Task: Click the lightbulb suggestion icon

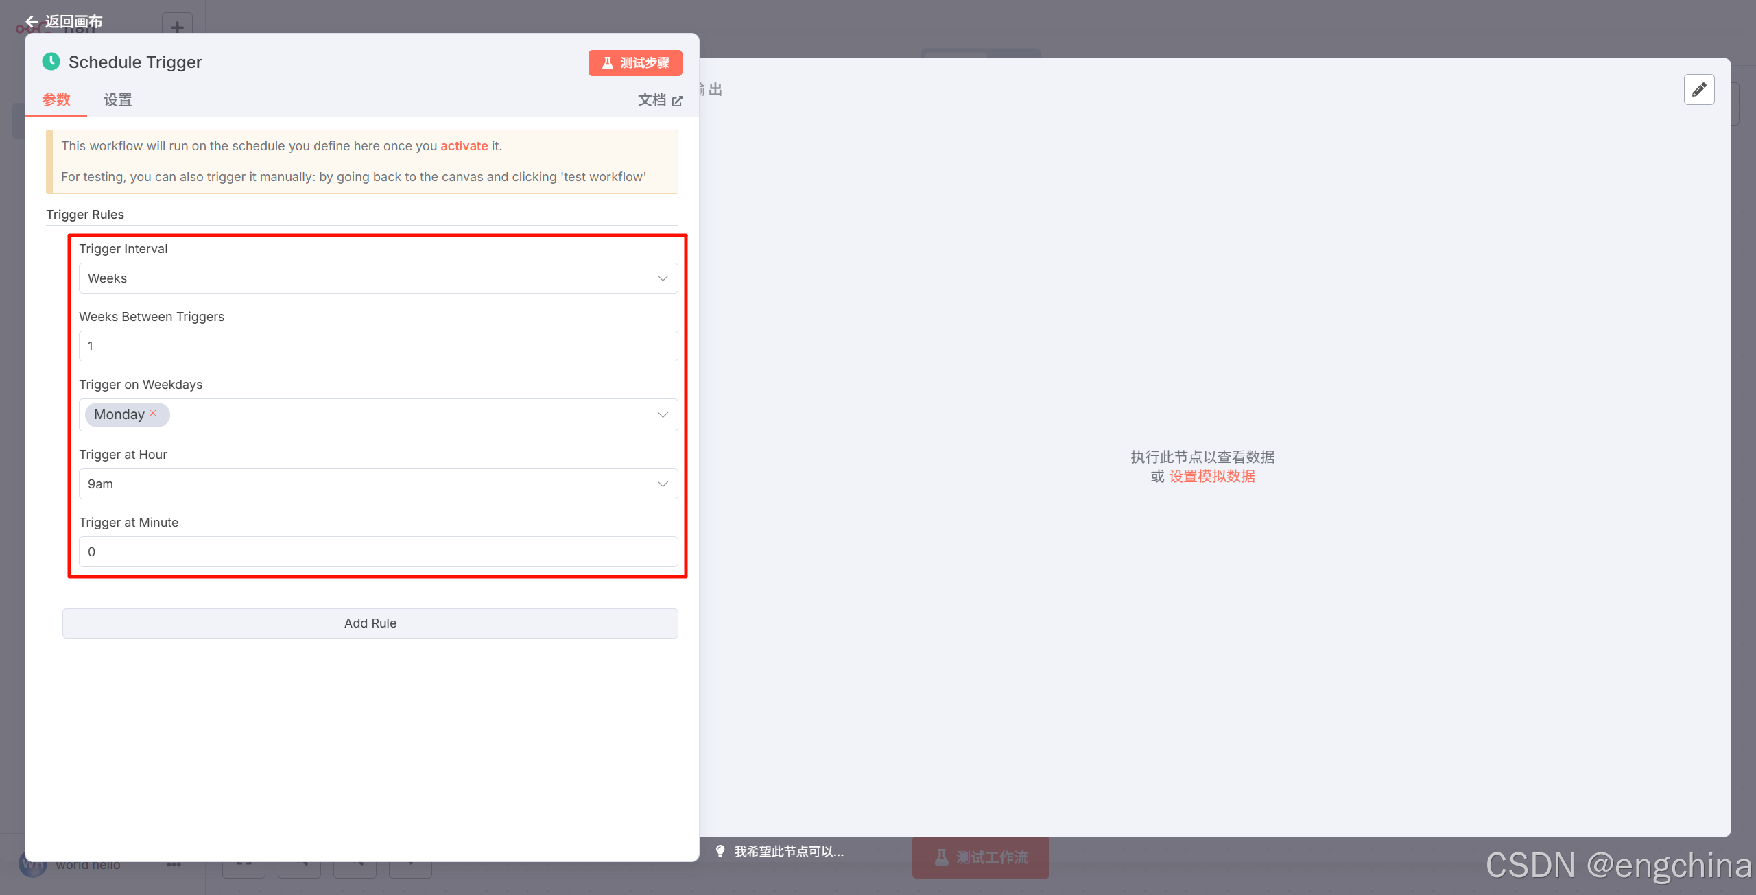Action: tap(720, 851)
